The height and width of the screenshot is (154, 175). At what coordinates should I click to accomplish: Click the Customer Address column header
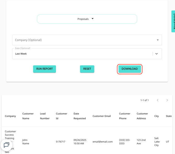click(x=142, y=116)
